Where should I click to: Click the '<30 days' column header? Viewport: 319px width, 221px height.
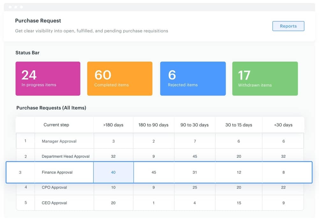pos(283,125)
